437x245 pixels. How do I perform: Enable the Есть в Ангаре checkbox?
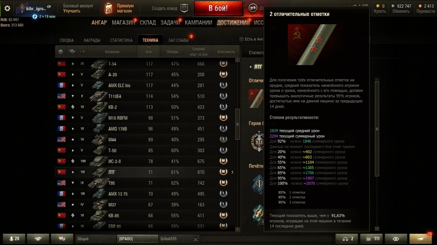[x=242, y=39]
